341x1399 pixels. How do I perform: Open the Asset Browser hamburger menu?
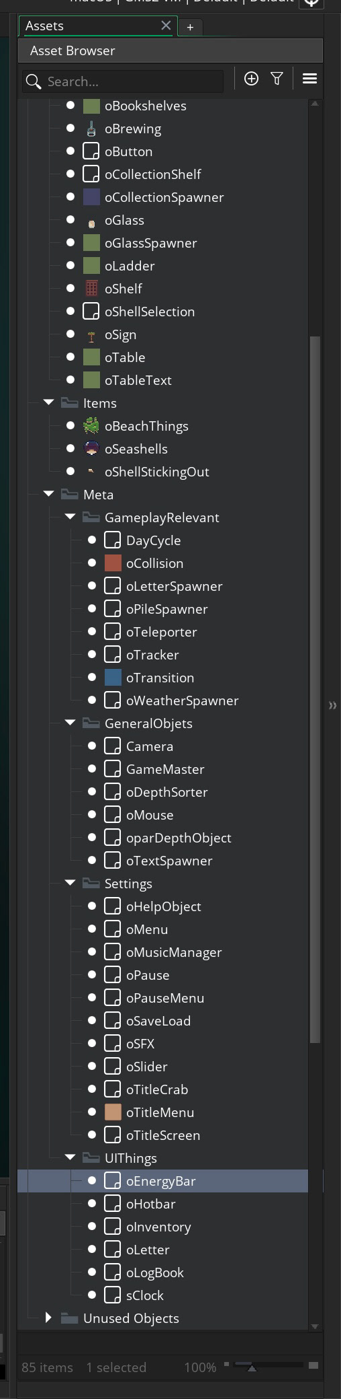(309, 79)
